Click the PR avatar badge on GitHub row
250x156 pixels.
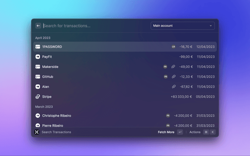(166, 77)
